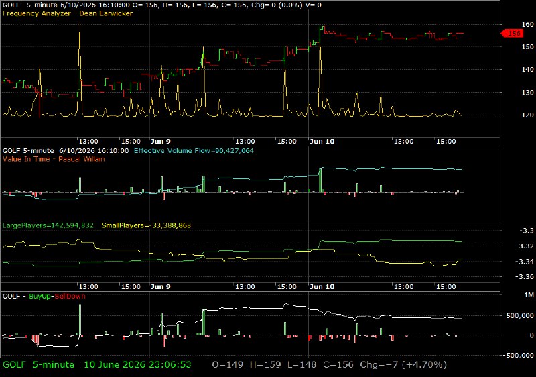Screen dimensions: 536x377
Task: Click the 'Jun 10' date label on the lower time axis
Action: (x=322, y=286)
